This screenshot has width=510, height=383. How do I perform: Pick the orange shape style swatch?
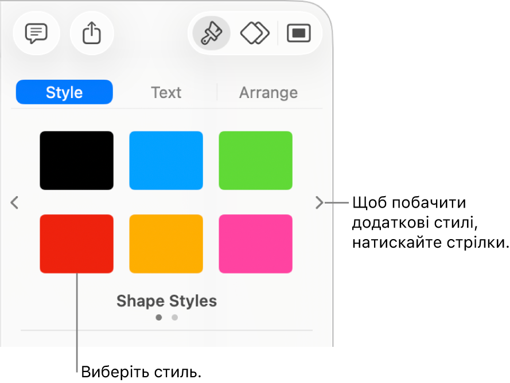pyautogui.click(x=166, y=244)
